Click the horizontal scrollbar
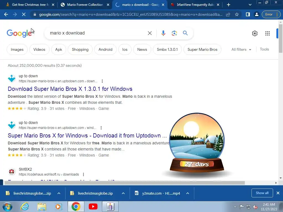The image size is (283, 212). 125,183
